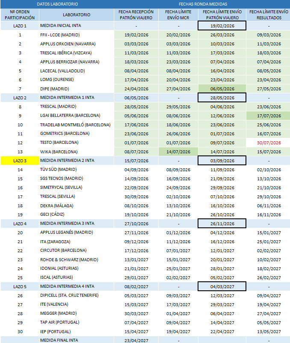Select the DEKRA (MÁLAGA) cell
This screenshot has width=290, height=343.
tap(77, 206)
